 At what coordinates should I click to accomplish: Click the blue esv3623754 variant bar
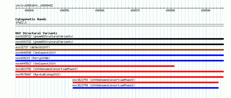tap(146, 88)
